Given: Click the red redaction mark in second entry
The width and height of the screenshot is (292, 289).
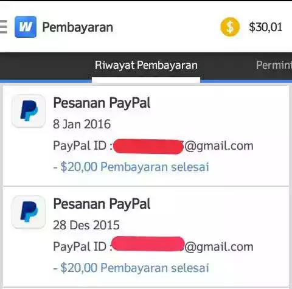Looking at the screenshot, I should 148,244.
